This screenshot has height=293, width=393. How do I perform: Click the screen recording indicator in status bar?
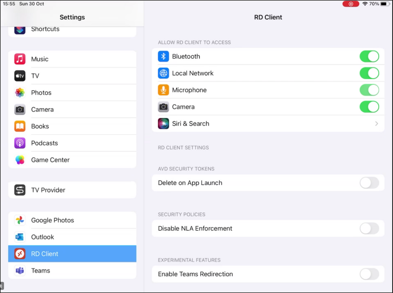point(351,4)
